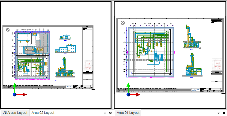Select the red key plan on Area 01 sheet
The height and width of the screenshot is (116, 227).
coord(217,65)
